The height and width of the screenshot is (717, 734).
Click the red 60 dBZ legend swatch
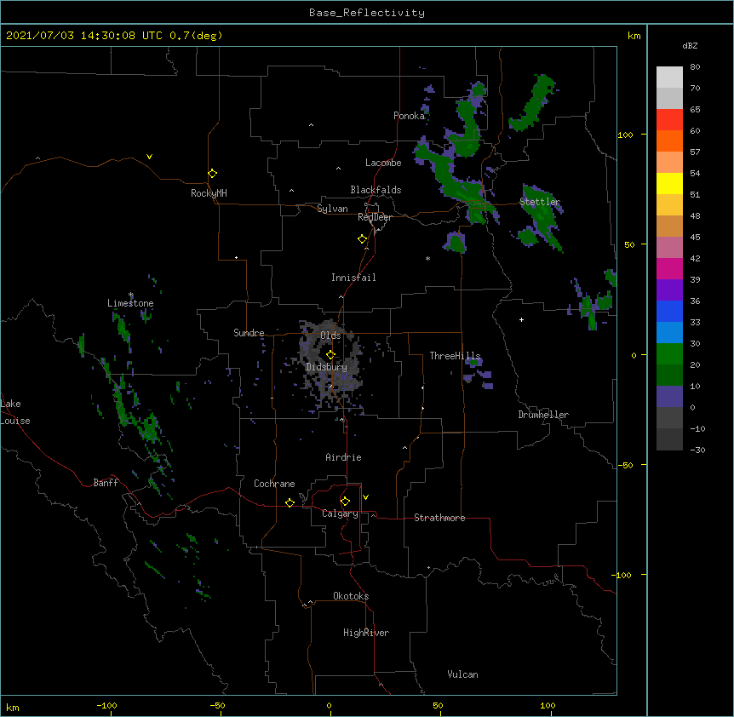pos(669,119)
